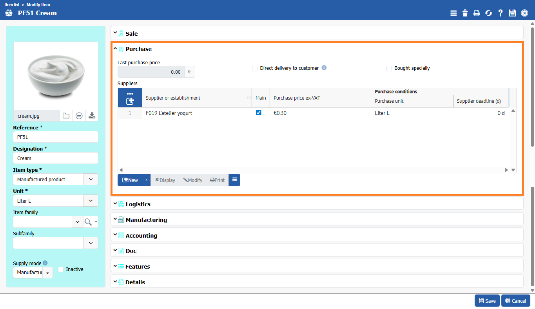Open the Subfamily dropdown

click(91, 243)
